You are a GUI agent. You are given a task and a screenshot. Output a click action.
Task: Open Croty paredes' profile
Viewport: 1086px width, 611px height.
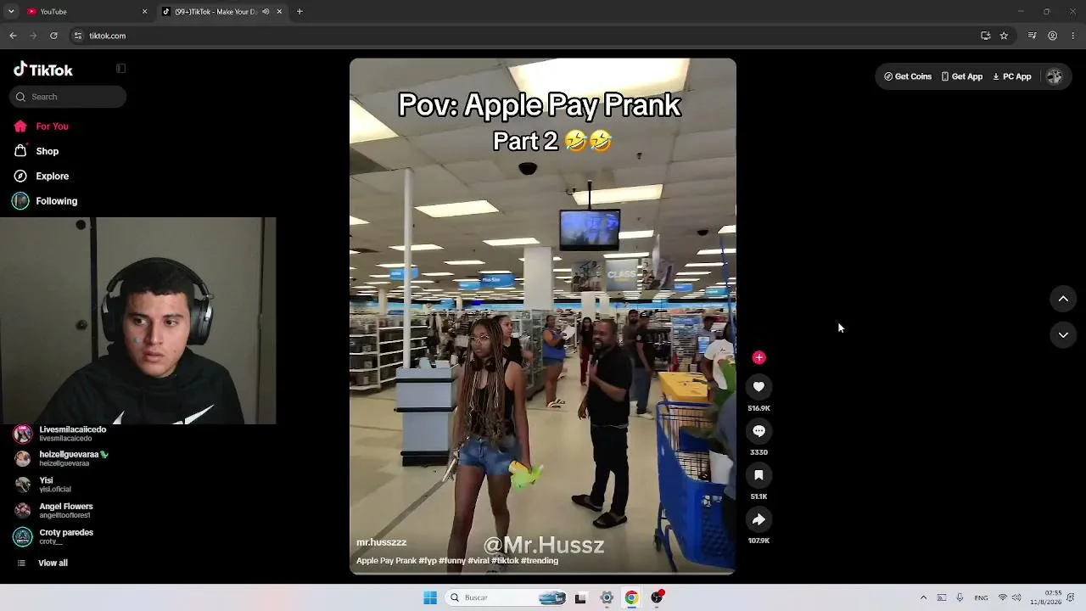54,536
